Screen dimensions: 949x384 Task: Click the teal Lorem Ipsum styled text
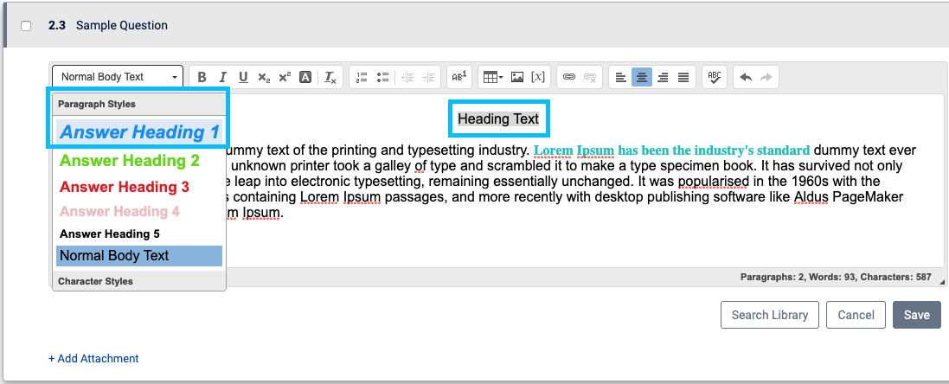(672, 150)
